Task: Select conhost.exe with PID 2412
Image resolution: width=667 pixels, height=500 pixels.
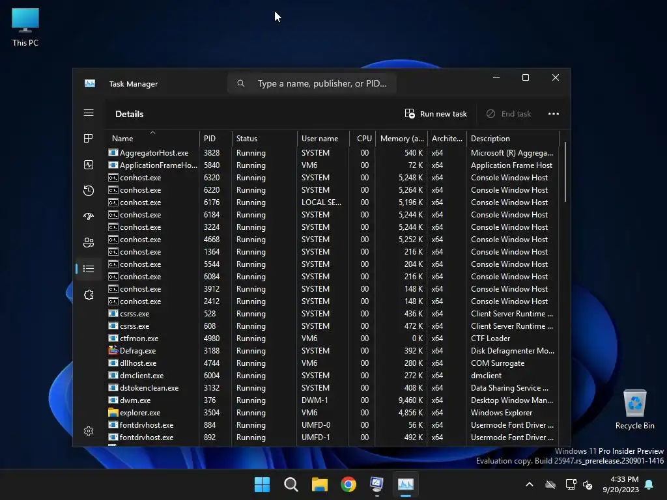Action: click(x=332, y=301)
